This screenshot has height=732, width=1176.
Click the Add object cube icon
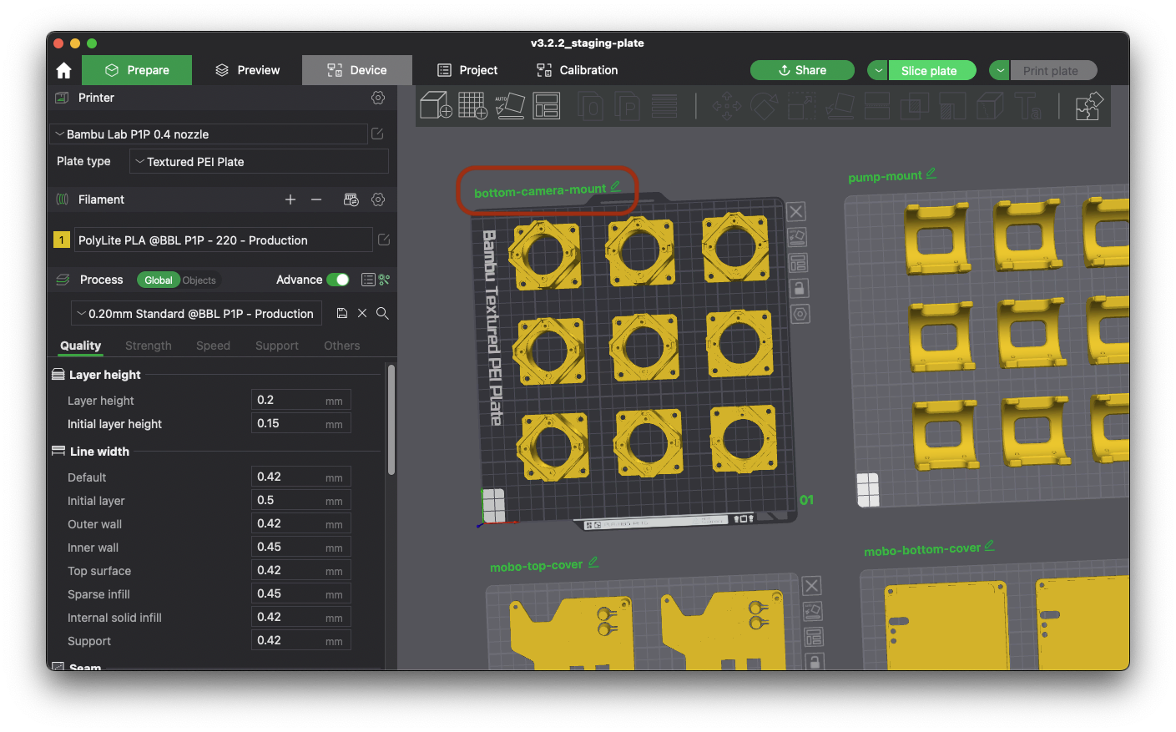pos(435,106)
